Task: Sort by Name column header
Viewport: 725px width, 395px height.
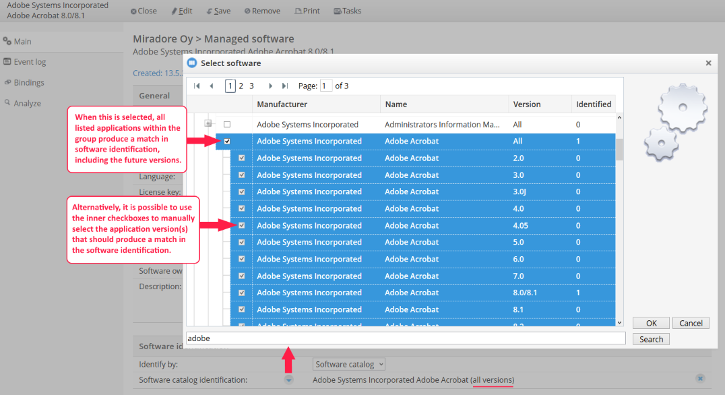Action: [444, 104]
